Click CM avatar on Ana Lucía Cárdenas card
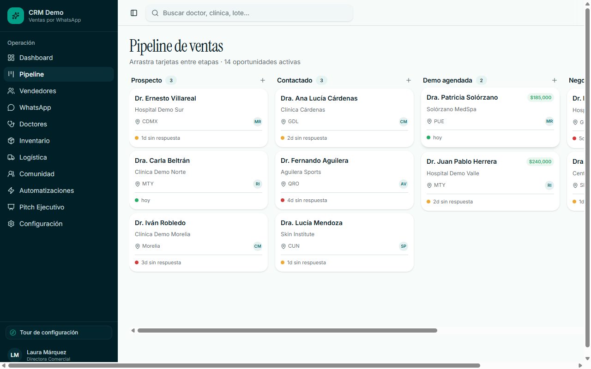Viewport: 591px width, 369px height. click(x=404, y=122)
